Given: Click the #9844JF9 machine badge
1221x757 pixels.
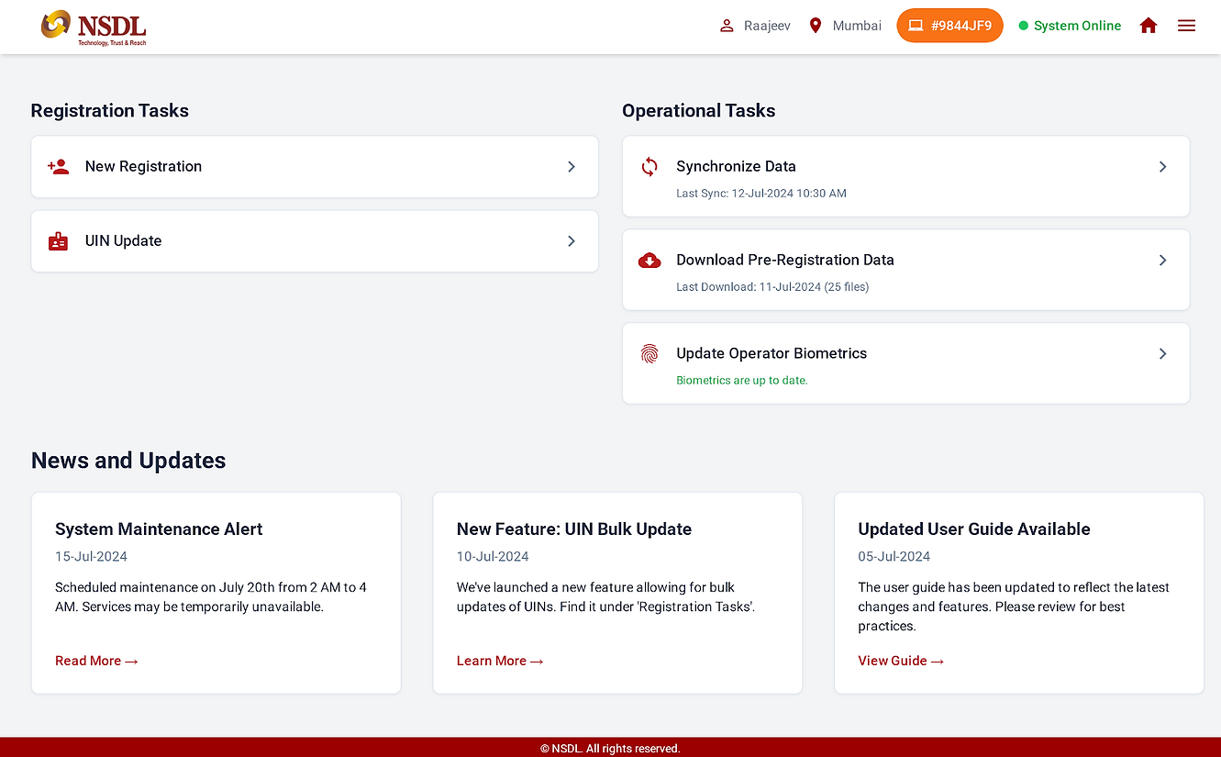Looking at the screenshot, I should (949, 26).
